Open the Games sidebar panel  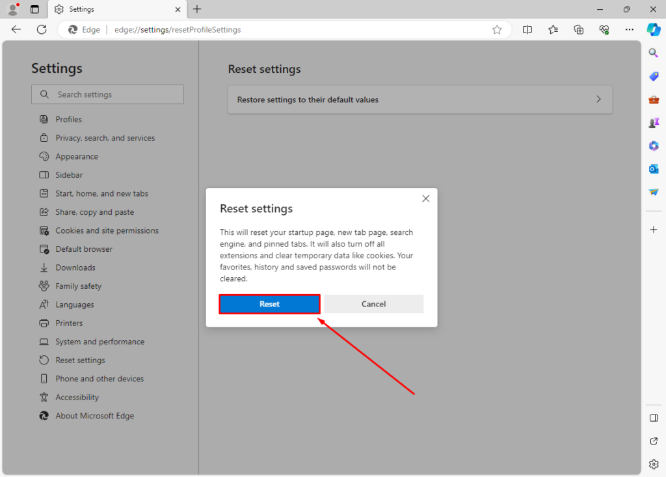click(653, 122)
